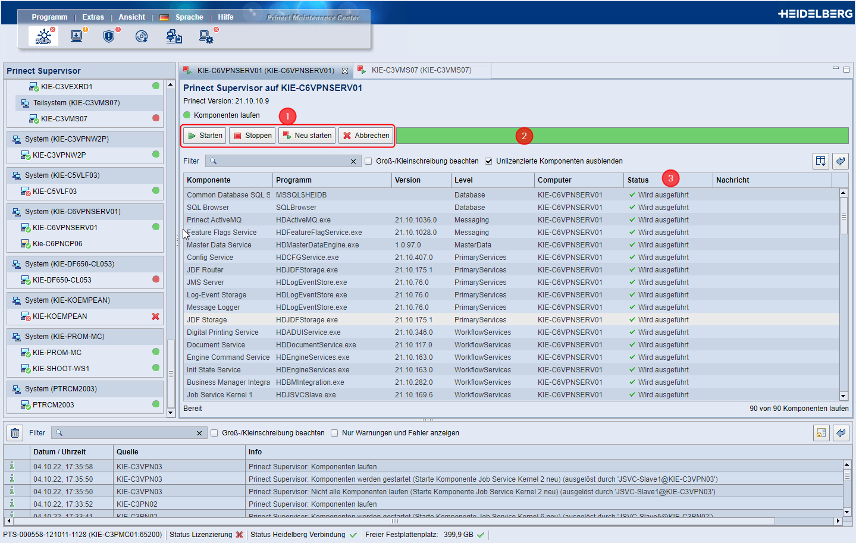Select the Master Data Service row
The image size is (856, 543).
click(512, 245)
